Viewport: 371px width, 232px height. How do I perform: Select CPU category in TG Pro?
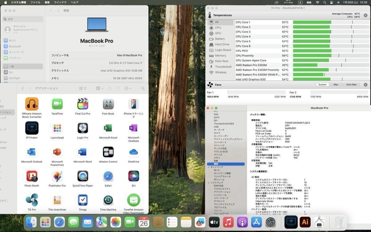coord(221,27)
